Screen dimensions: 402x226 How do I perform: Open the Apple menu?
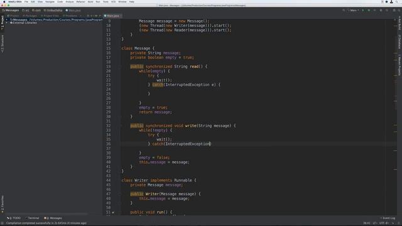pos(4,1)
